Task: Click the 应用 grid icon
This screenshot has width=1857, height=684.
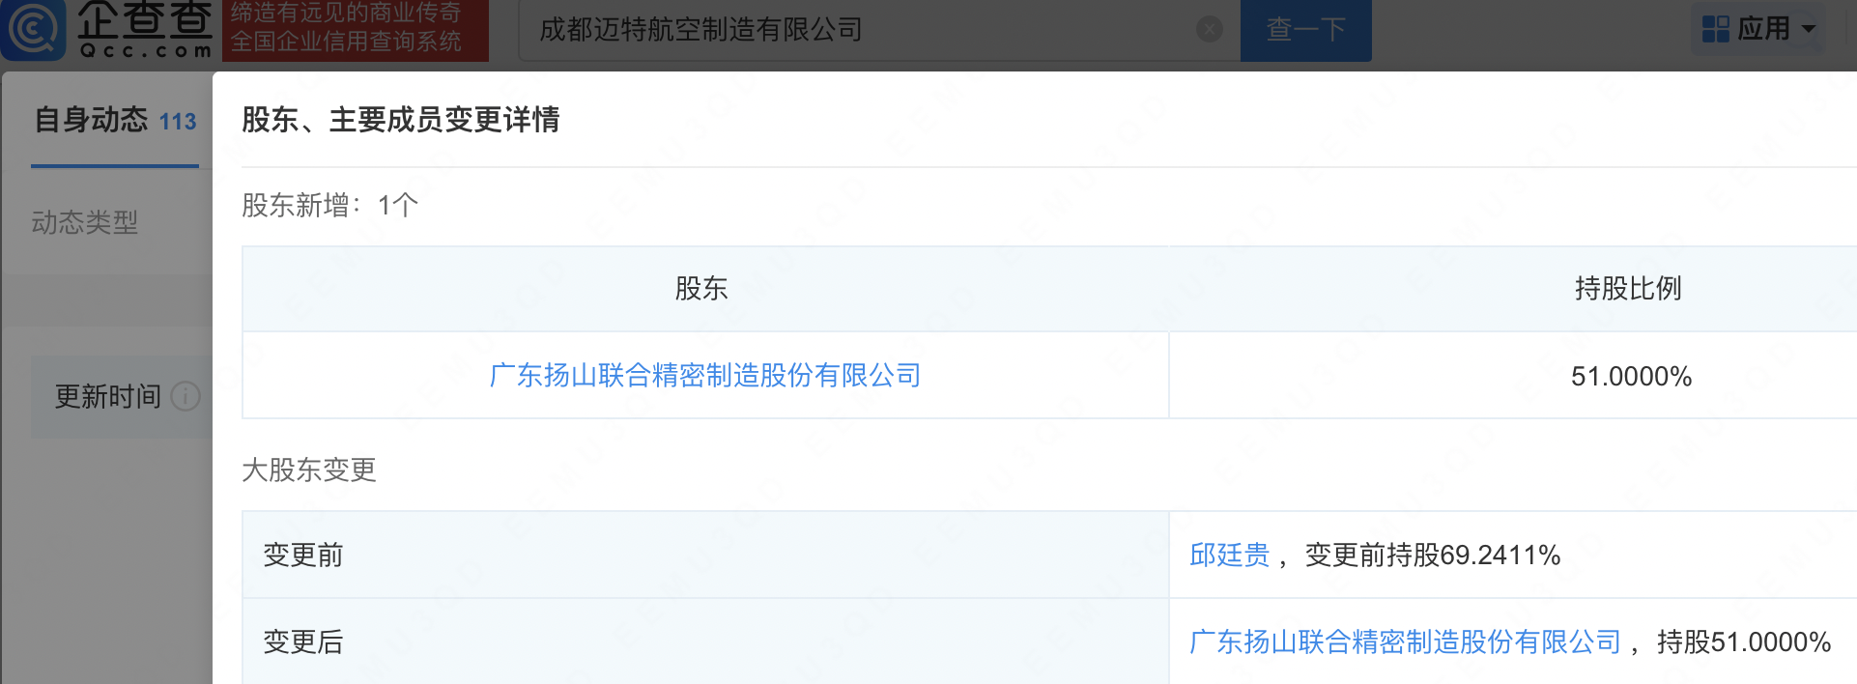Action: point(1716,29)
